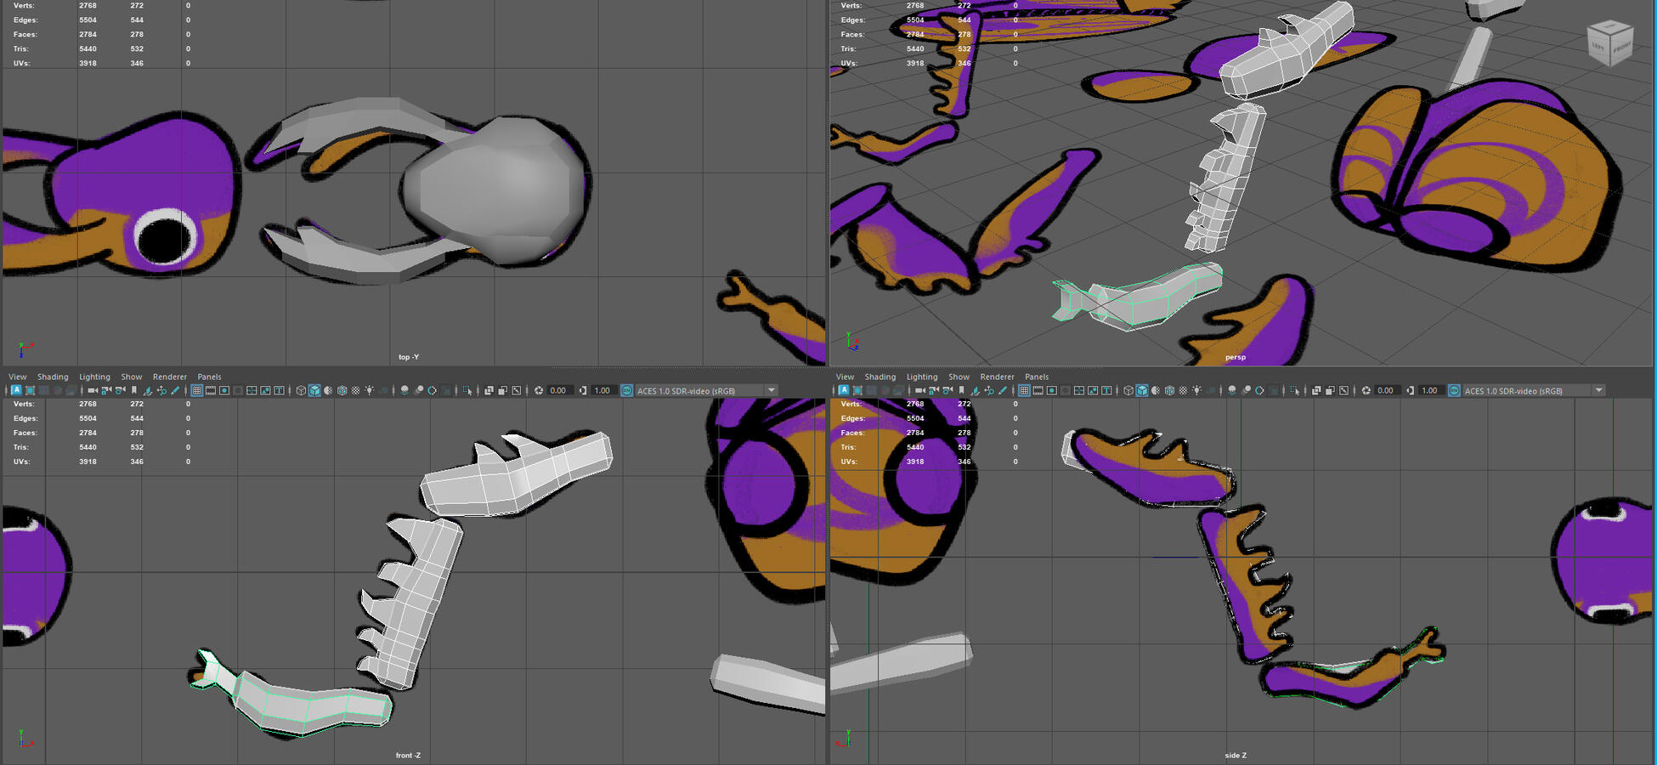Open the Shading menu of front panel
The image size is (1657, 765).
pos(53,377)
